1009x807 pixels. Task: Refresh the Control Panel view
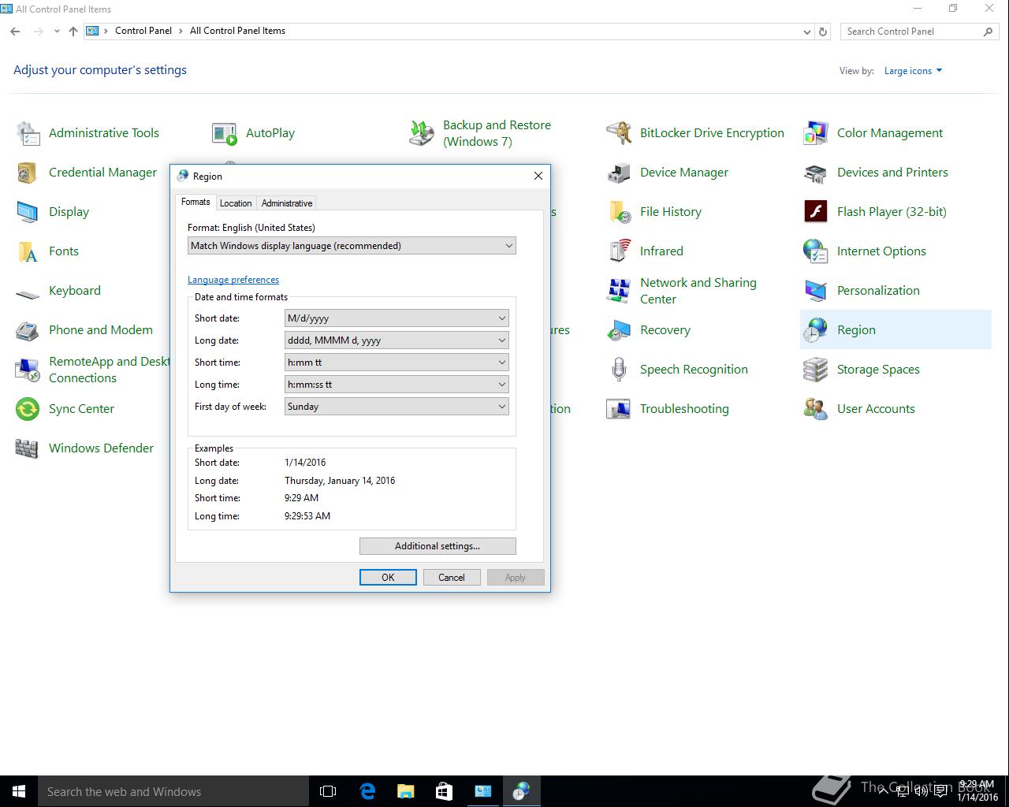coord(823,32)
